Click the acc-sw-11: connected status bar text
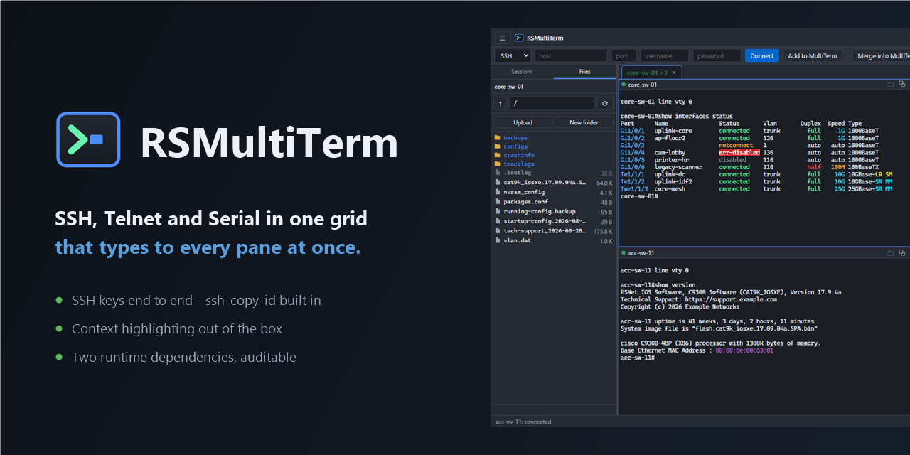Viewport: 910px width, 455px height. (x=523, y=422)
